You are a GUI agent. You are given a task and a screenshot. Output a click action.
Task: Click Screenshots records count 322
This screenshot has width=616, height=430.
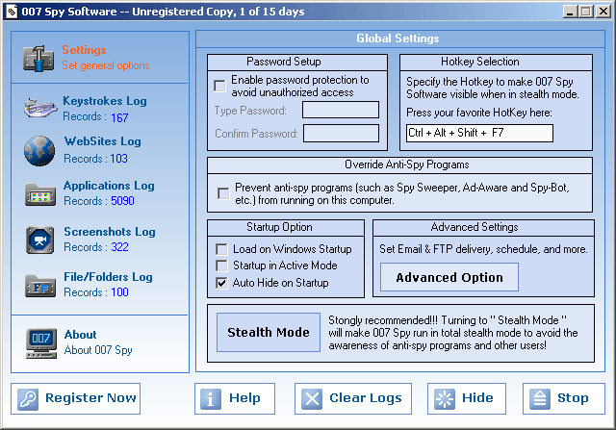[x=119, y=247]
